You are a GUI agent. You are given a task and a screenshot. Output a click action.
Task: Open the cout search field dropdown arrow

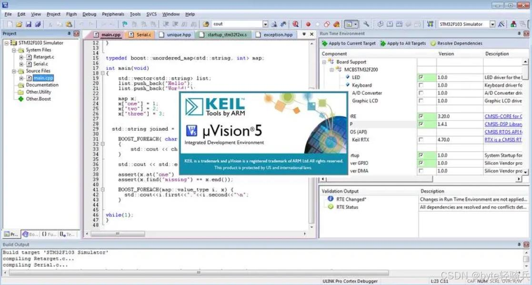point(265,24)
